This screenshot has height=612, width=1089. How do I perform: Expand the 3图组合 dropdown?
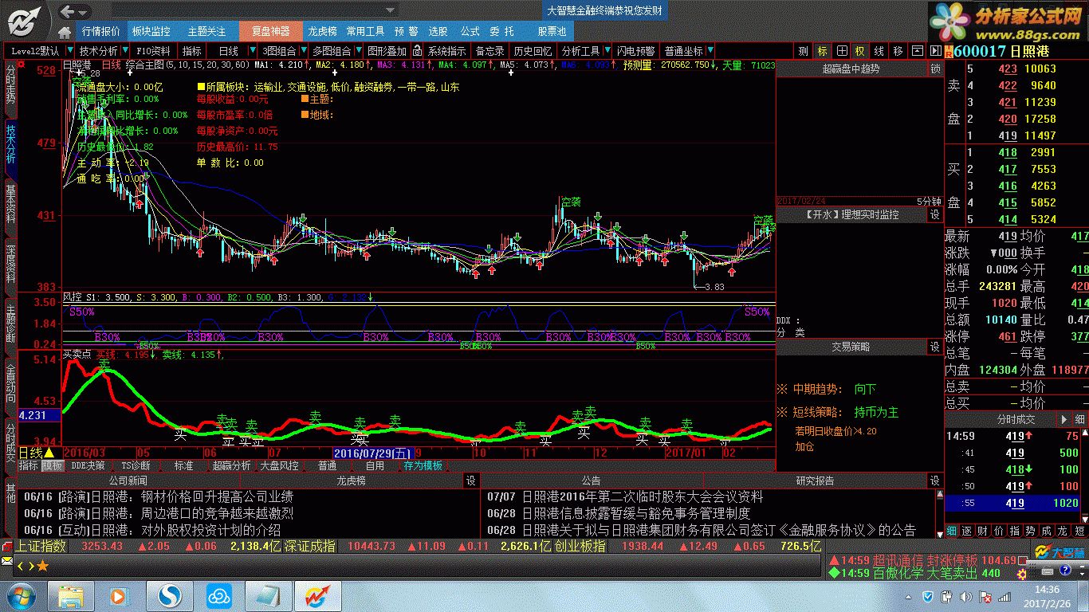(x=302, y=51)
